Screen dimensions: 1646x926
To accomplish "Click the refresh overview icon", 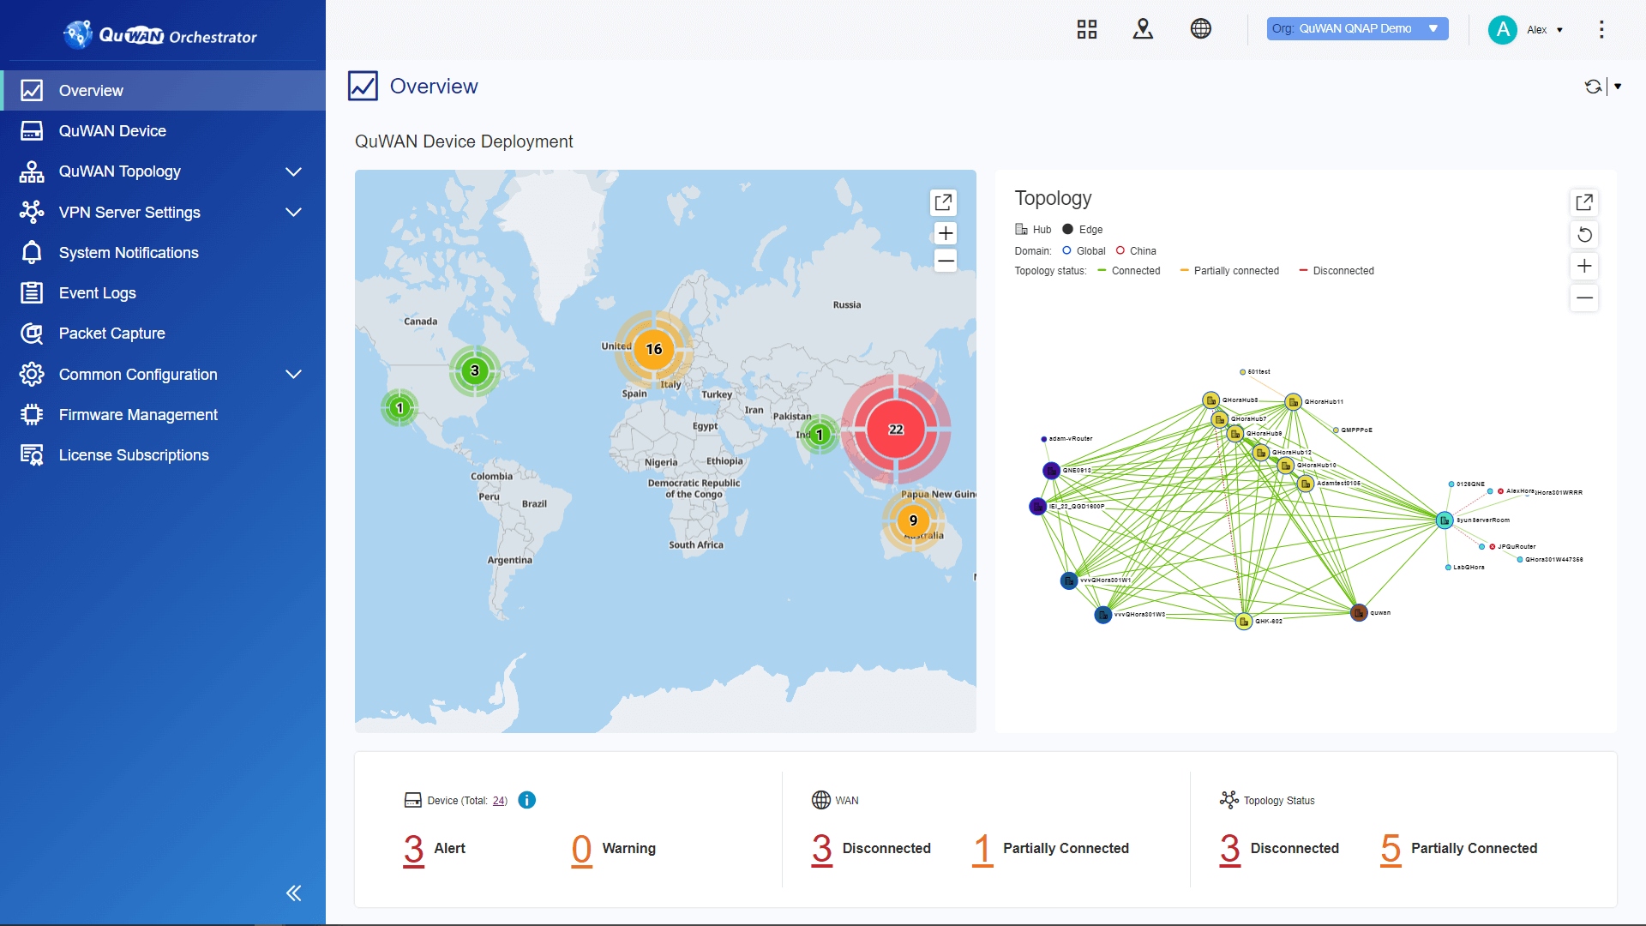I will tap(1593, 87).
